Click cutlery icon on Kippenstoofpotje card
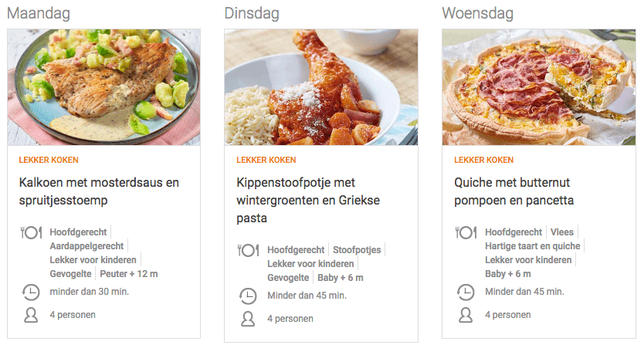 (249, 251)
